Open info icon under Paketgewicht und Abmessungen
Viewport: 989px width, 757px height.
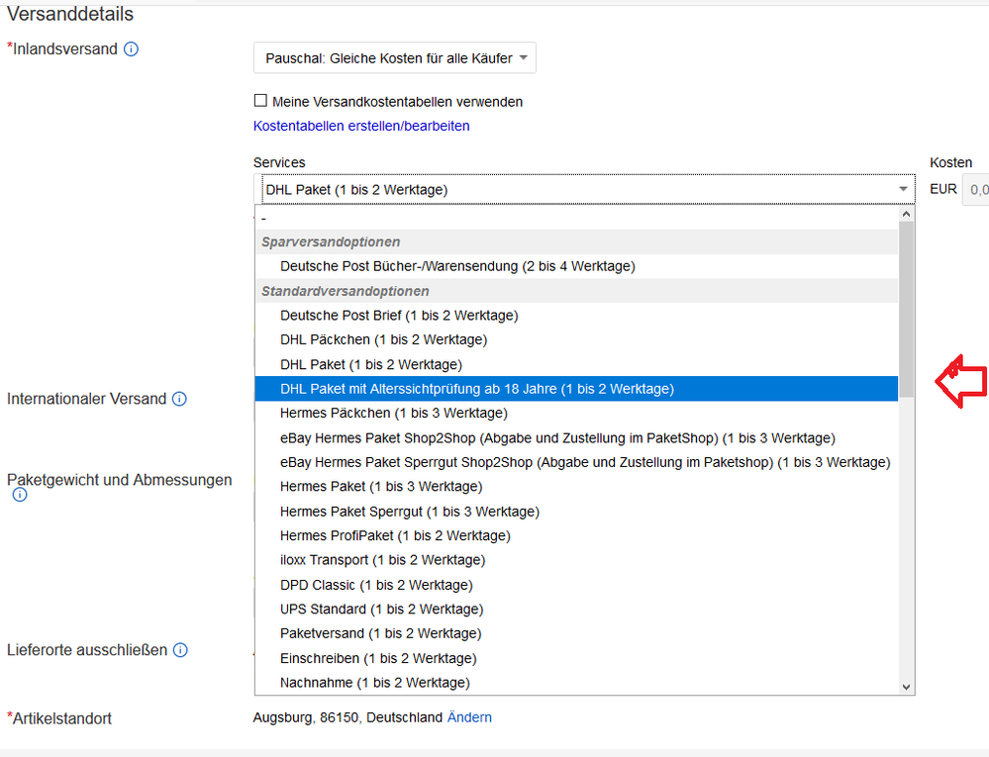click(x=19, y=495)
